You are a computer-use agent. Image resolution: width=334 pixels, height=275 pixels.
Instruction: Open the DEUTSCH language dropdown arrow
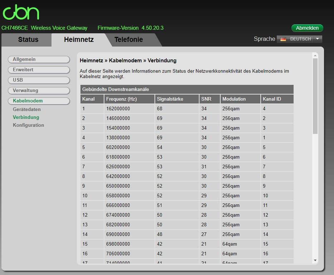(x=318, y=39)
